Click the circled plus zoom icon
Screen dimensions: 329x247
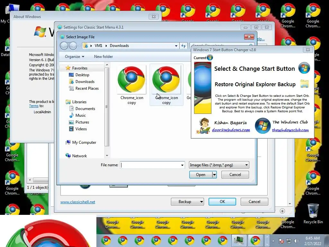point(282,211)
